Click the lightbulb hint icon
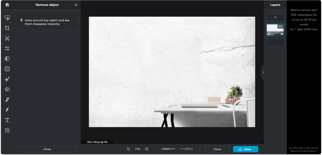The image size is (322, 155). click(x=21, y=21)
